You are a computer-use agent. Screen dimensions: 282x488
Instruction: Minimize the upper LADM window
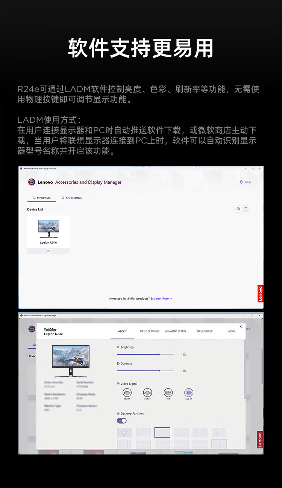click(245, 168)
